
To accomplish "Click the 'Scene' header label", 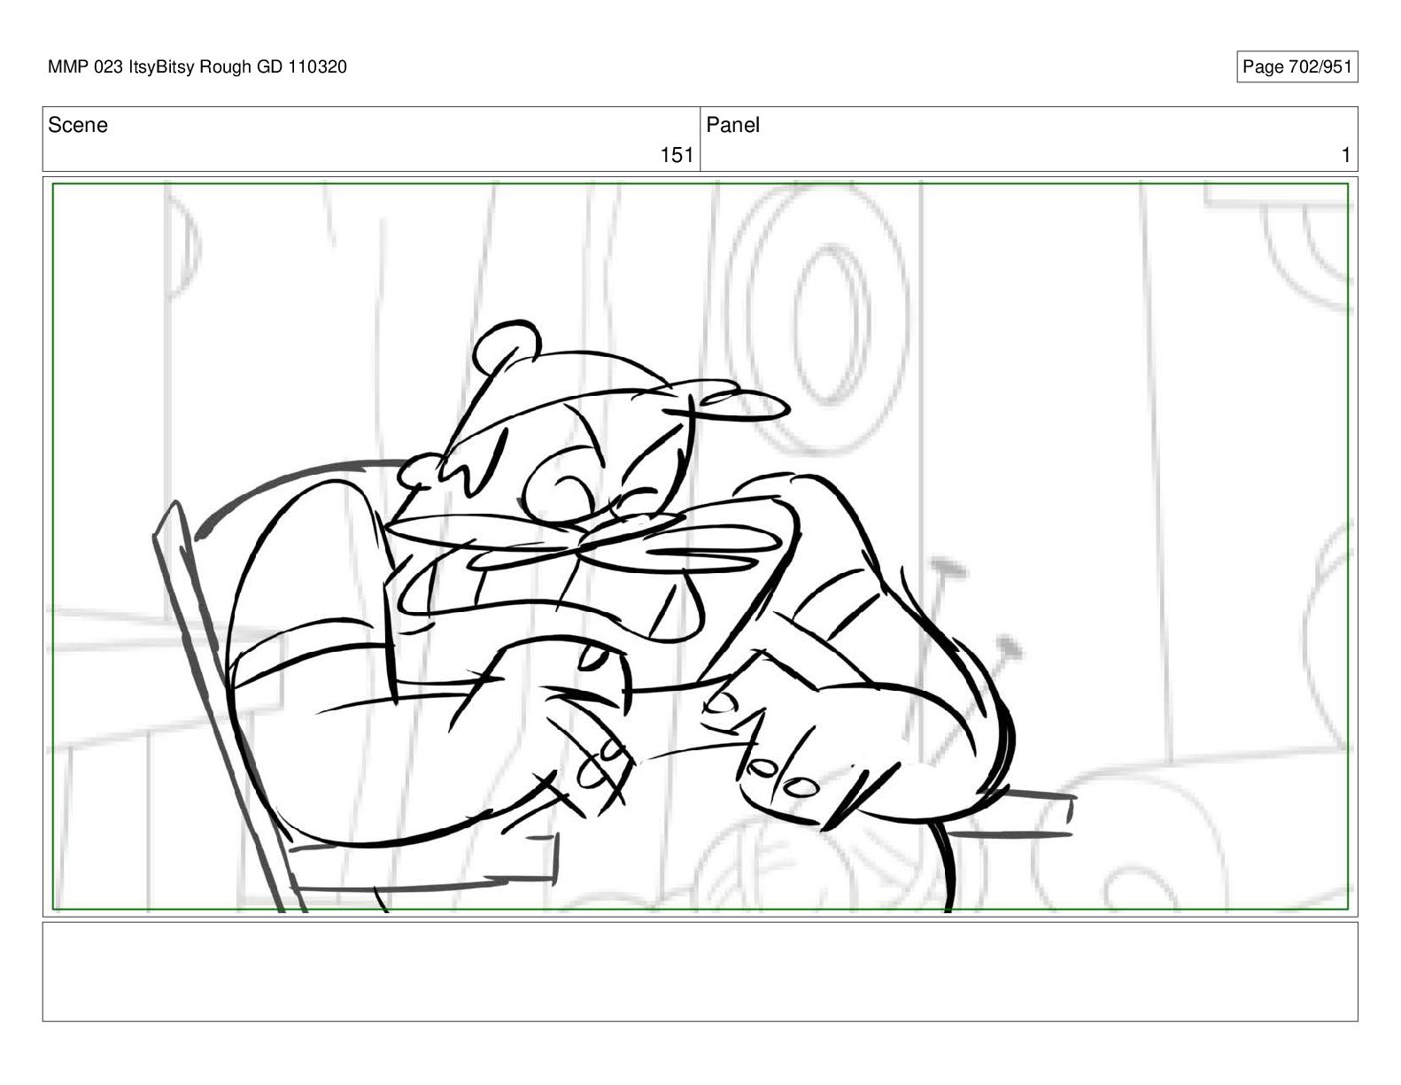I will point(78,126).
